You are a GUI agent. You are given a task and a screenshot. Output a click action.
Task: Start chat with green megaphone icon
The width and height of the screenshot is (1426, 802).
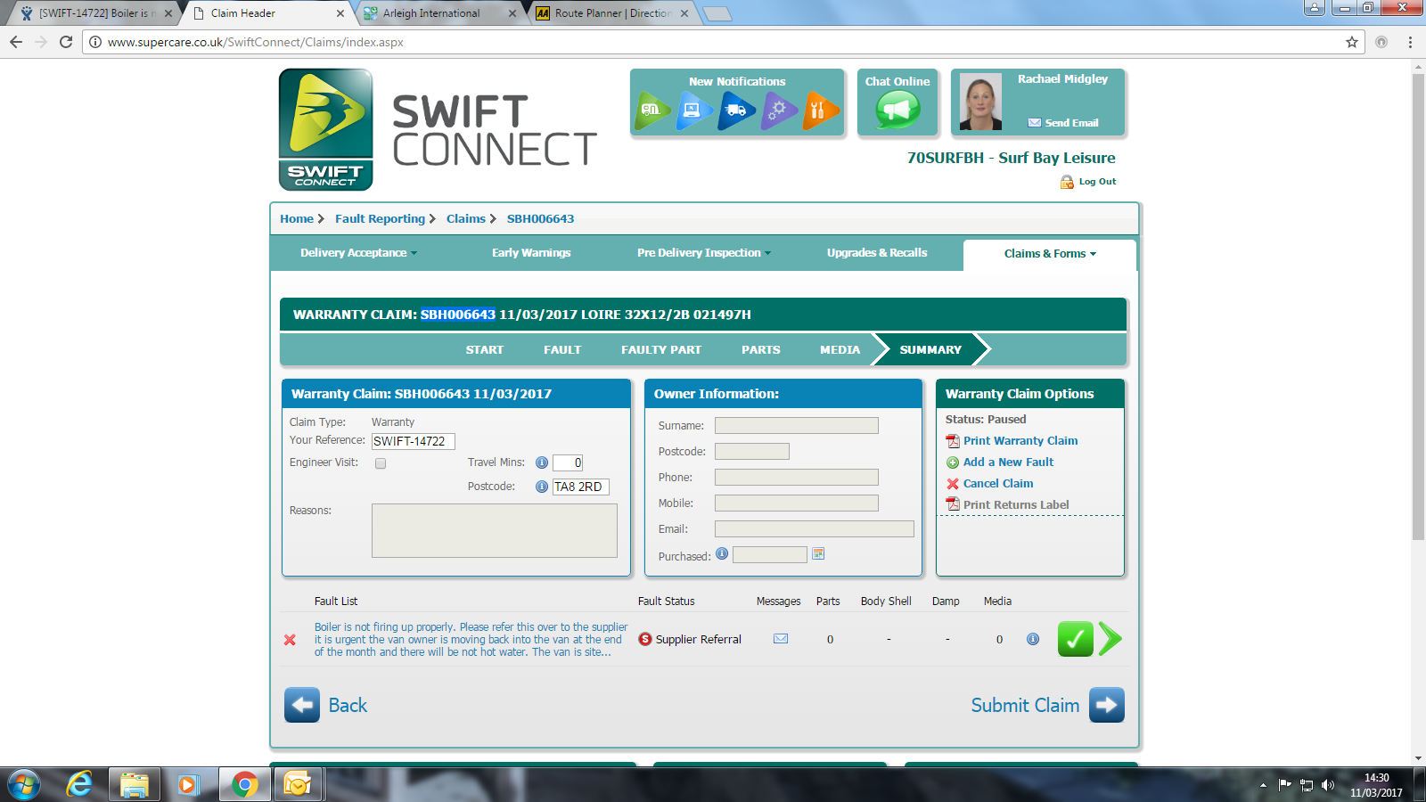click(x=897, y=110)
